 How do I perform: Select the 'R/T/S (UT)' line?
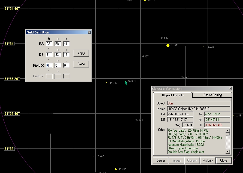[195, 138]
